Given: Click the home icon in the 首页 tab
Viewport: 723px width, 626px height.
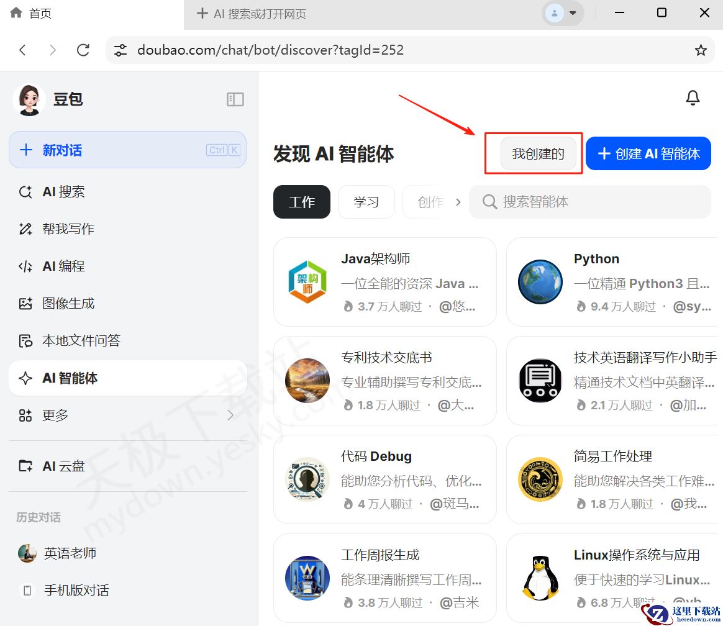Looking at the screenshot, I should coord(16,12).
